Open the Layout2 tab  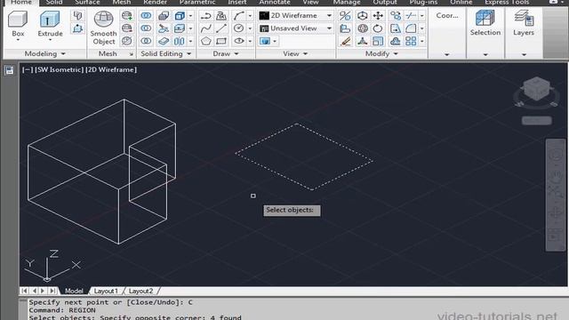click(x=140, y=291)
